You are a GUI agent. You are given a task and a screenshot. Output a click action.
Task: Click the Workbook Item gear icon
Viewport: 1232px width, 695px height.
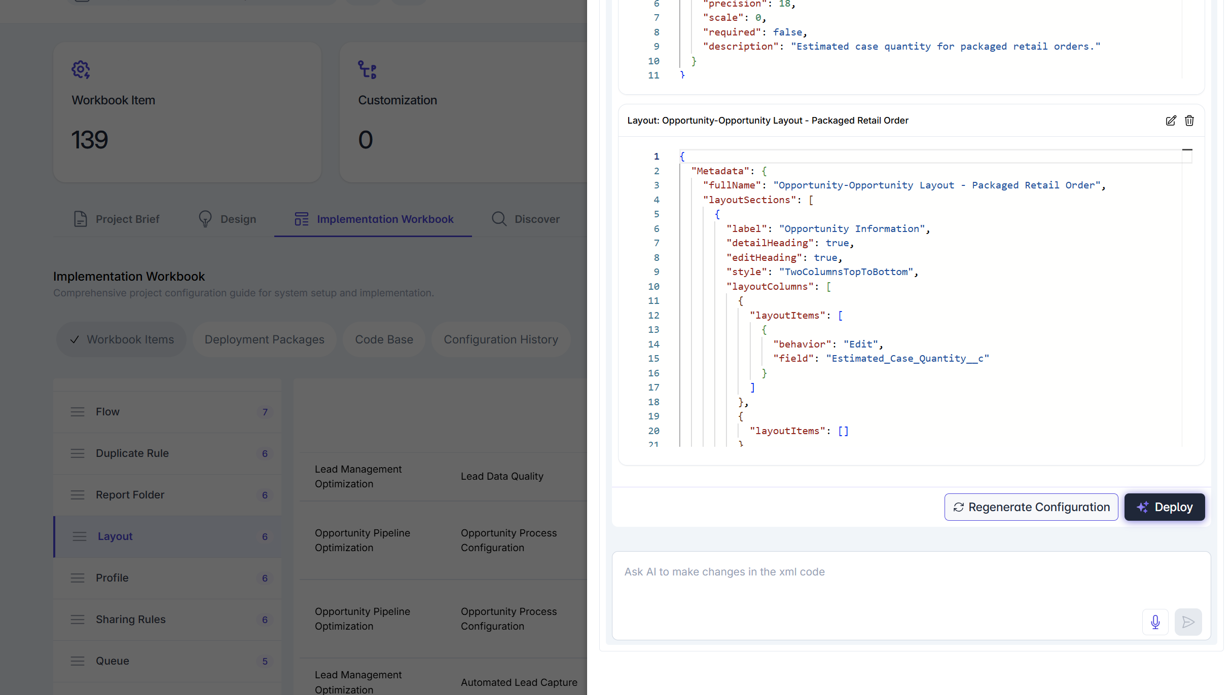tap(81, 69)
